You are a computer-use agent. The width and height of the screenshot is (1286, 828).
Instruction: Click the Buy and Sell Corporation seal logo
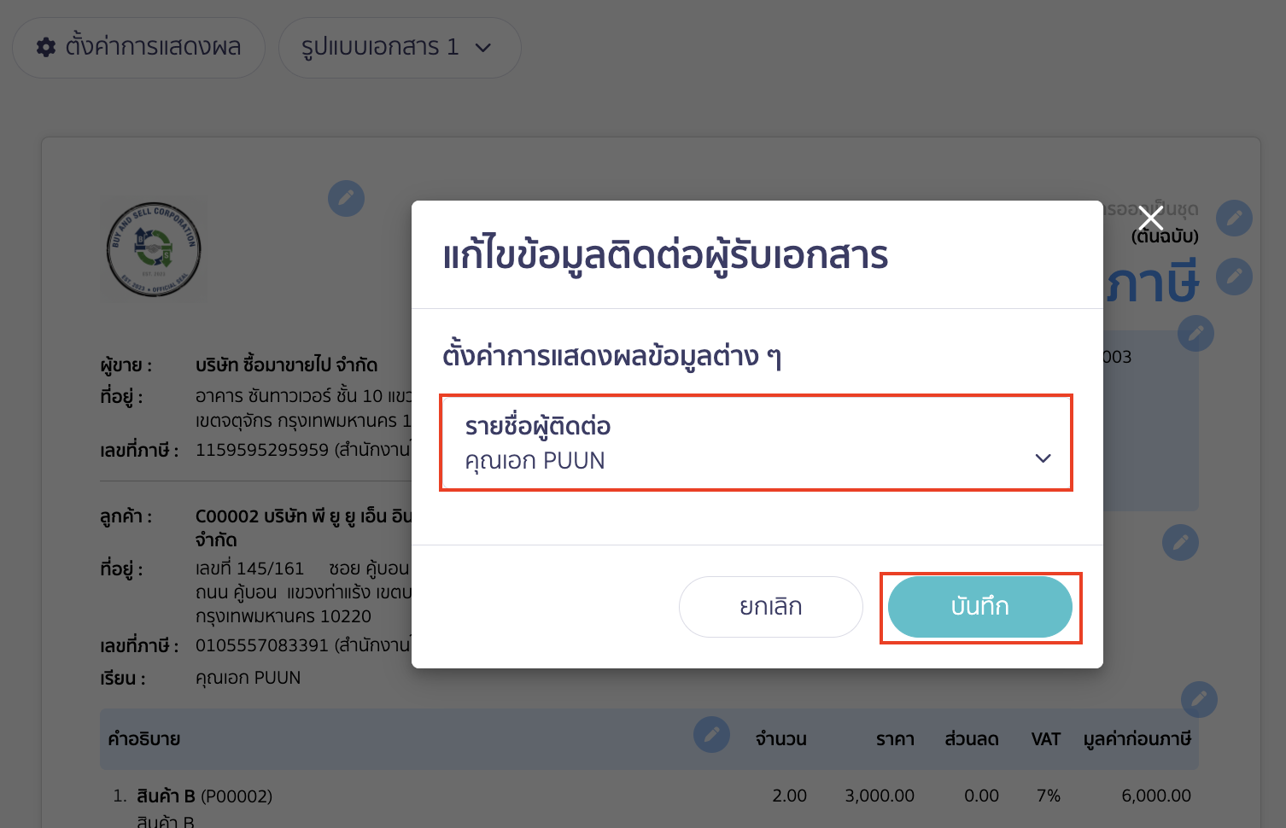(154, 249)
